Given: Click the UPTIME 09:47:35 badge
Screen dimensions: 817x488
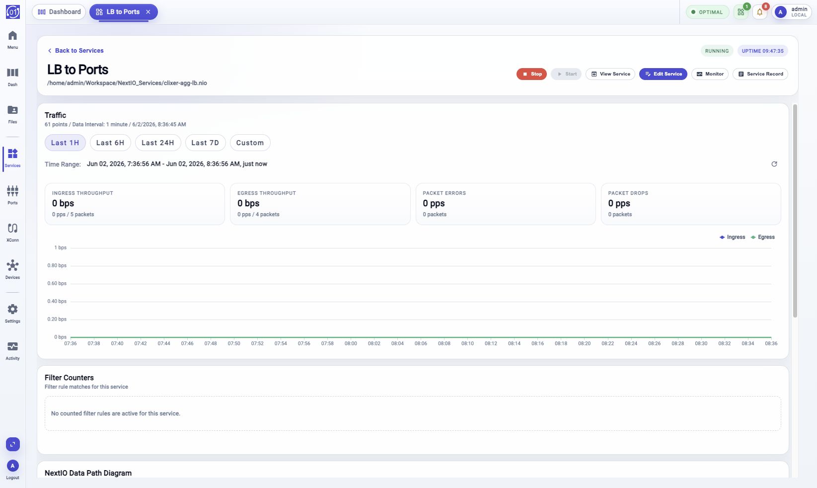Looking at the screenshot, I should pos(763,51).
